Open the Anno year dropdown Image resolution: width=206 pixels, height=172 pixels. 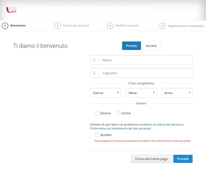pos(177,93)
